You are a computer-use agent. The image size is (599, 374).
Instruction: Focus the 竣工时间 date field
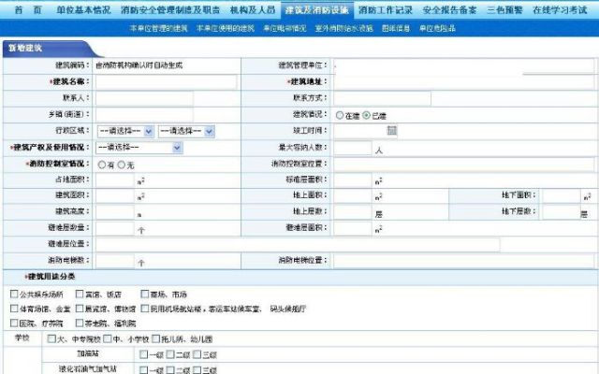tap(359, 131)
